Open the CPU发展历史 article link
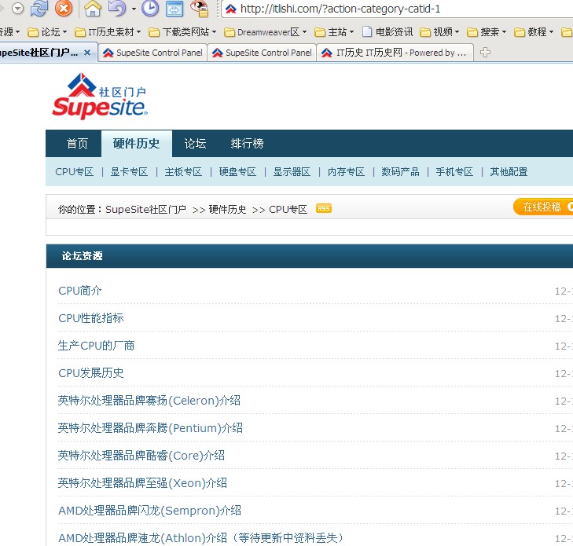The height and width of the screenshot is (546, 573). pyautogui.click(x=91, y=372)
